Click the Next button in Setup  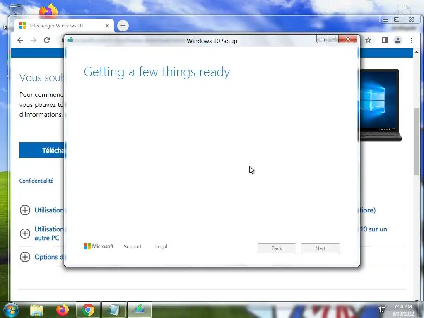320,248
